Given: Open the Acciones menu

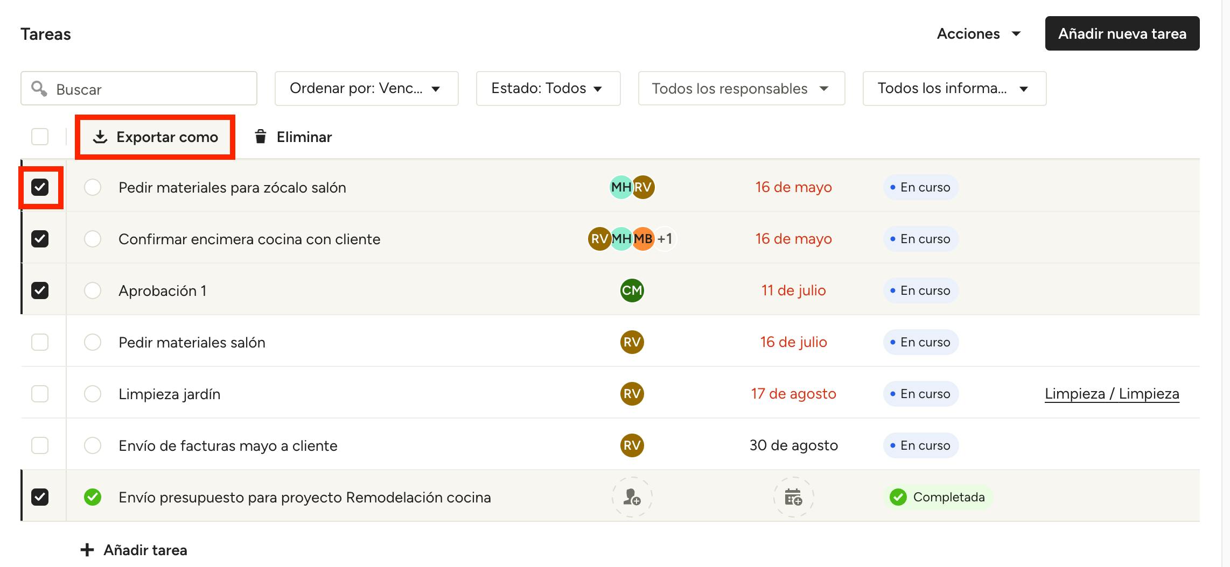Looking at the screenshot, I should [x=979, y=33].
